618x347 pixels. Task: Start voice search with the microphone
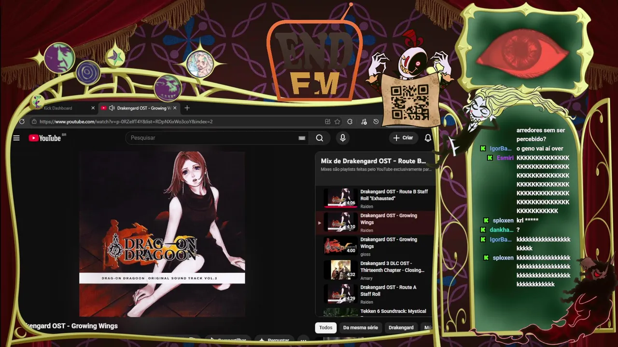click(343, 138)
